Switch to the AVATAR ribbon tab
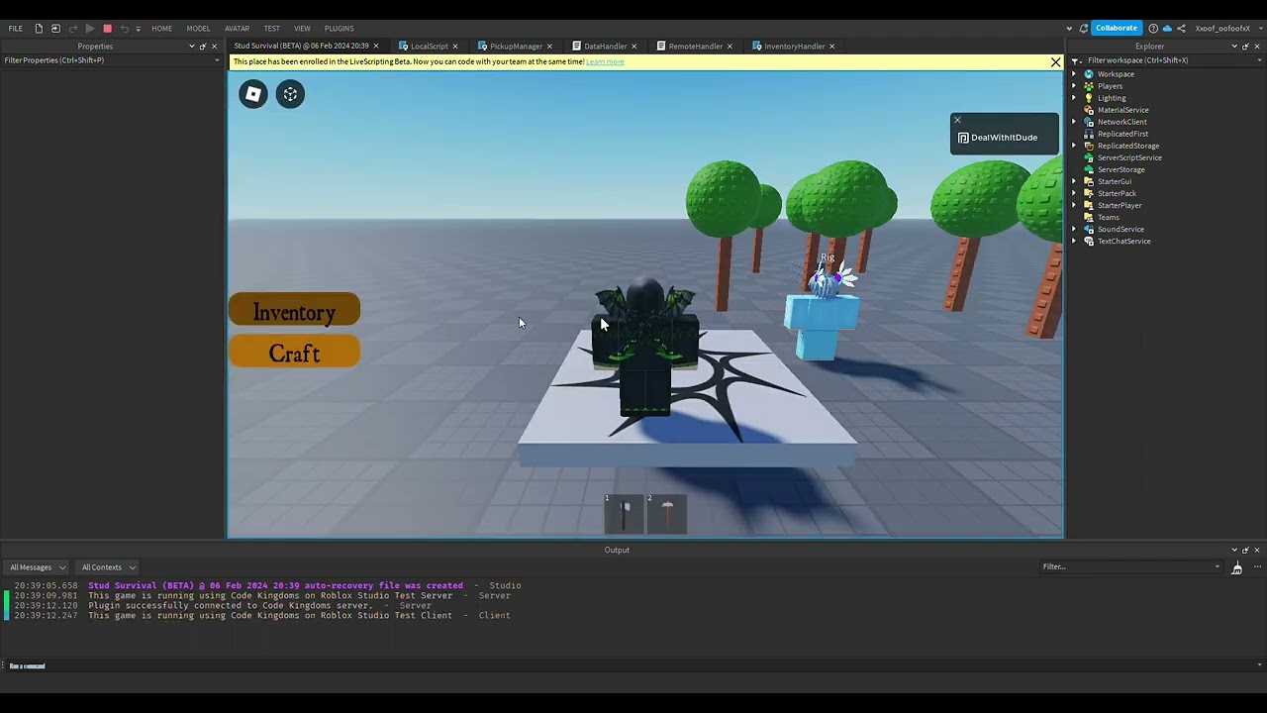This screenshot has height=713, width=1267. [x=237, y=28]
